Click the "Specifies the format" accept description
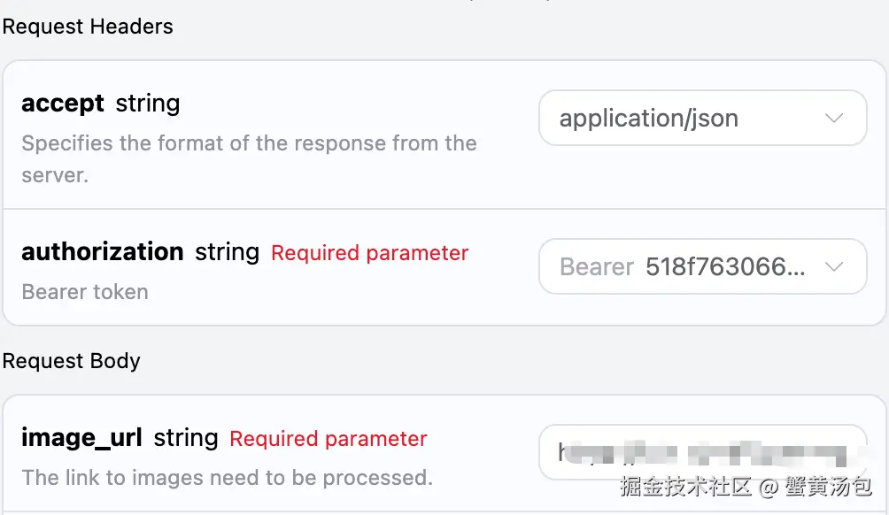Image resolution: width=889 pixels, height=515 pixels. click(x=249, y=143)
